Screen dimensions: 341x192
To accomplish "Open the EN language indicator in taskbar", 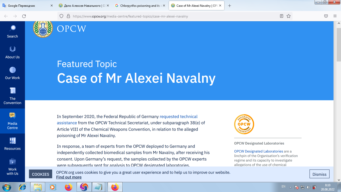I will coord(283,186).
